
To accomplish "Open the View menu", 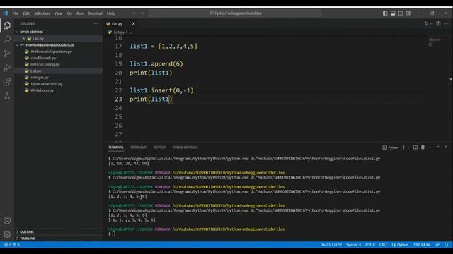I will click(58, 13).
